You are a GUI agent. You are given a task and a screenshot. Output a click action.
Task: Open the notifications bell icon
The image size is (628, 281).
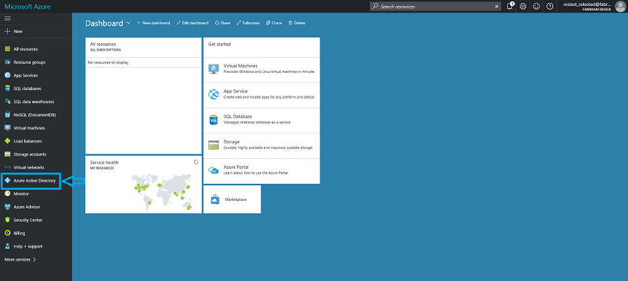pos(510,7)
